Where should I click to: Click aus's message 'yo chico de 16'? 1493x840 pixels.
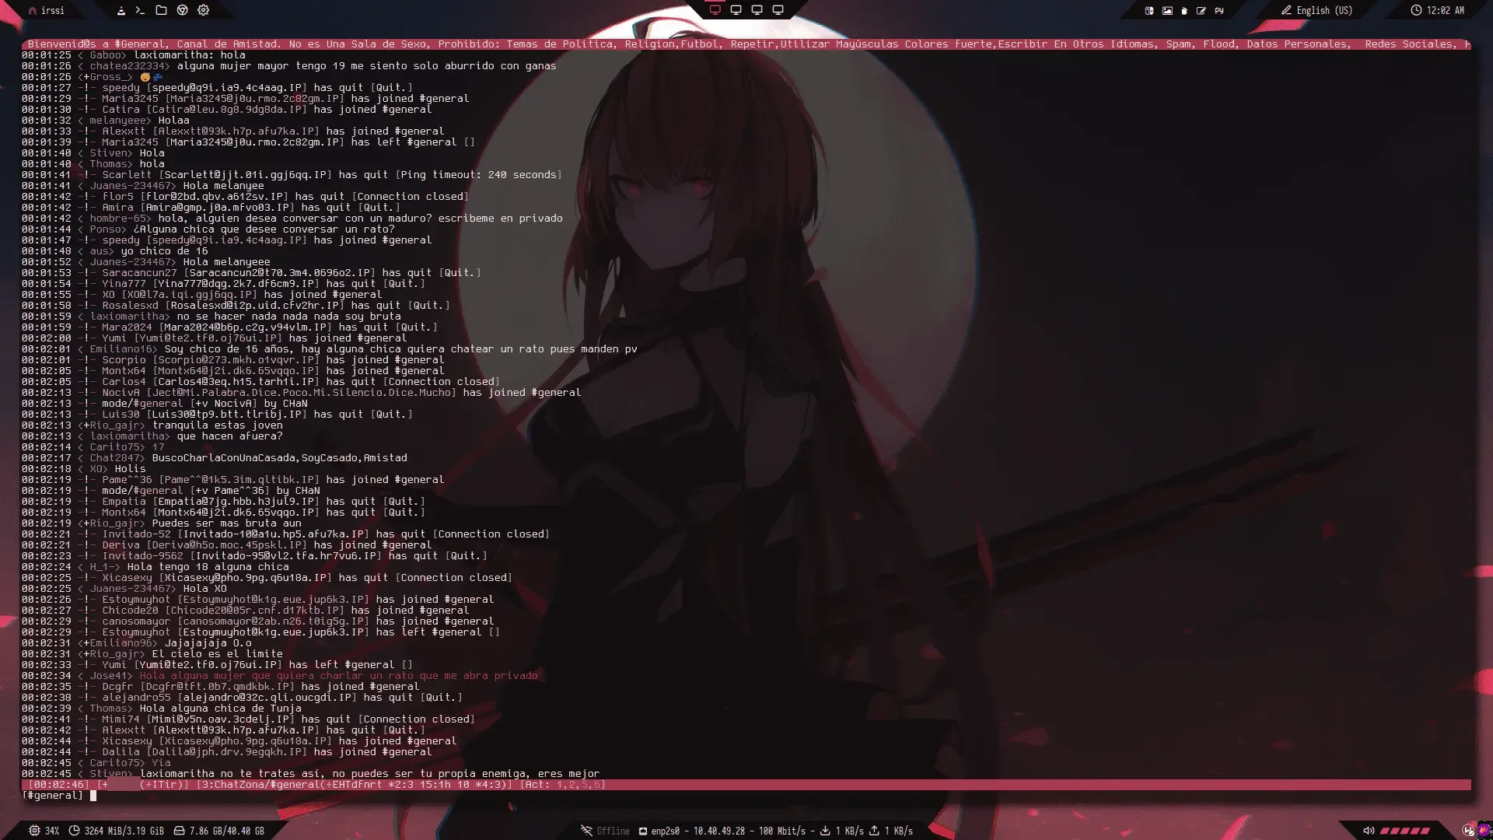pyautogui.click(x=114, y=251)
